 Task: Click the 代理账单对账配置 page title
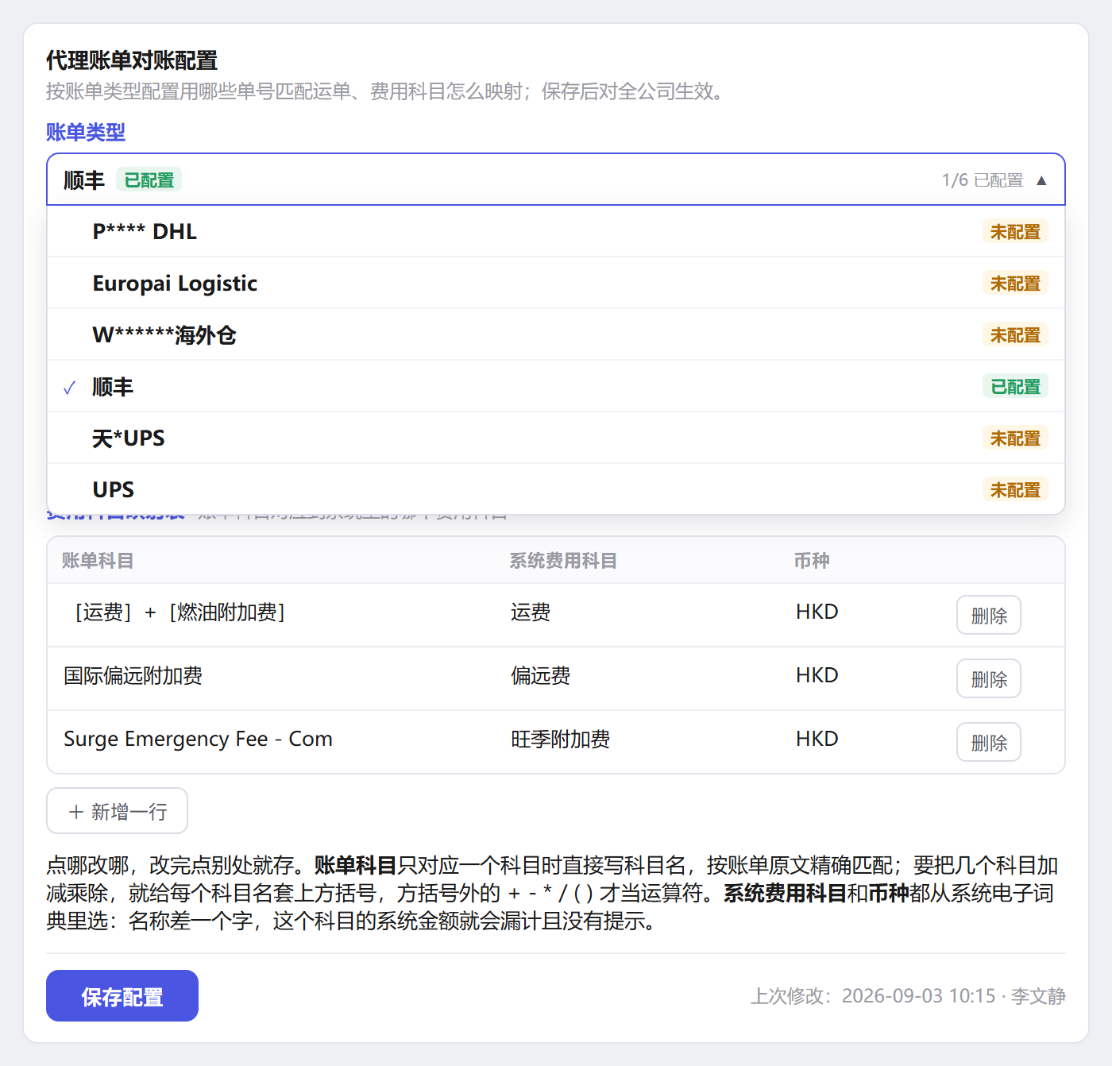[x=132, y=60]
